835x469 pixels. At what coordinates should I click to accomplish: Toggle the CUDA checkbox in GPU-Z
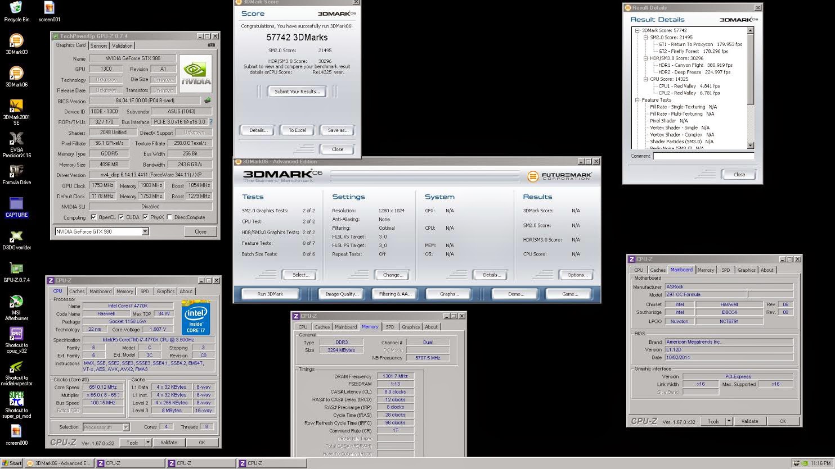[121, 217]
